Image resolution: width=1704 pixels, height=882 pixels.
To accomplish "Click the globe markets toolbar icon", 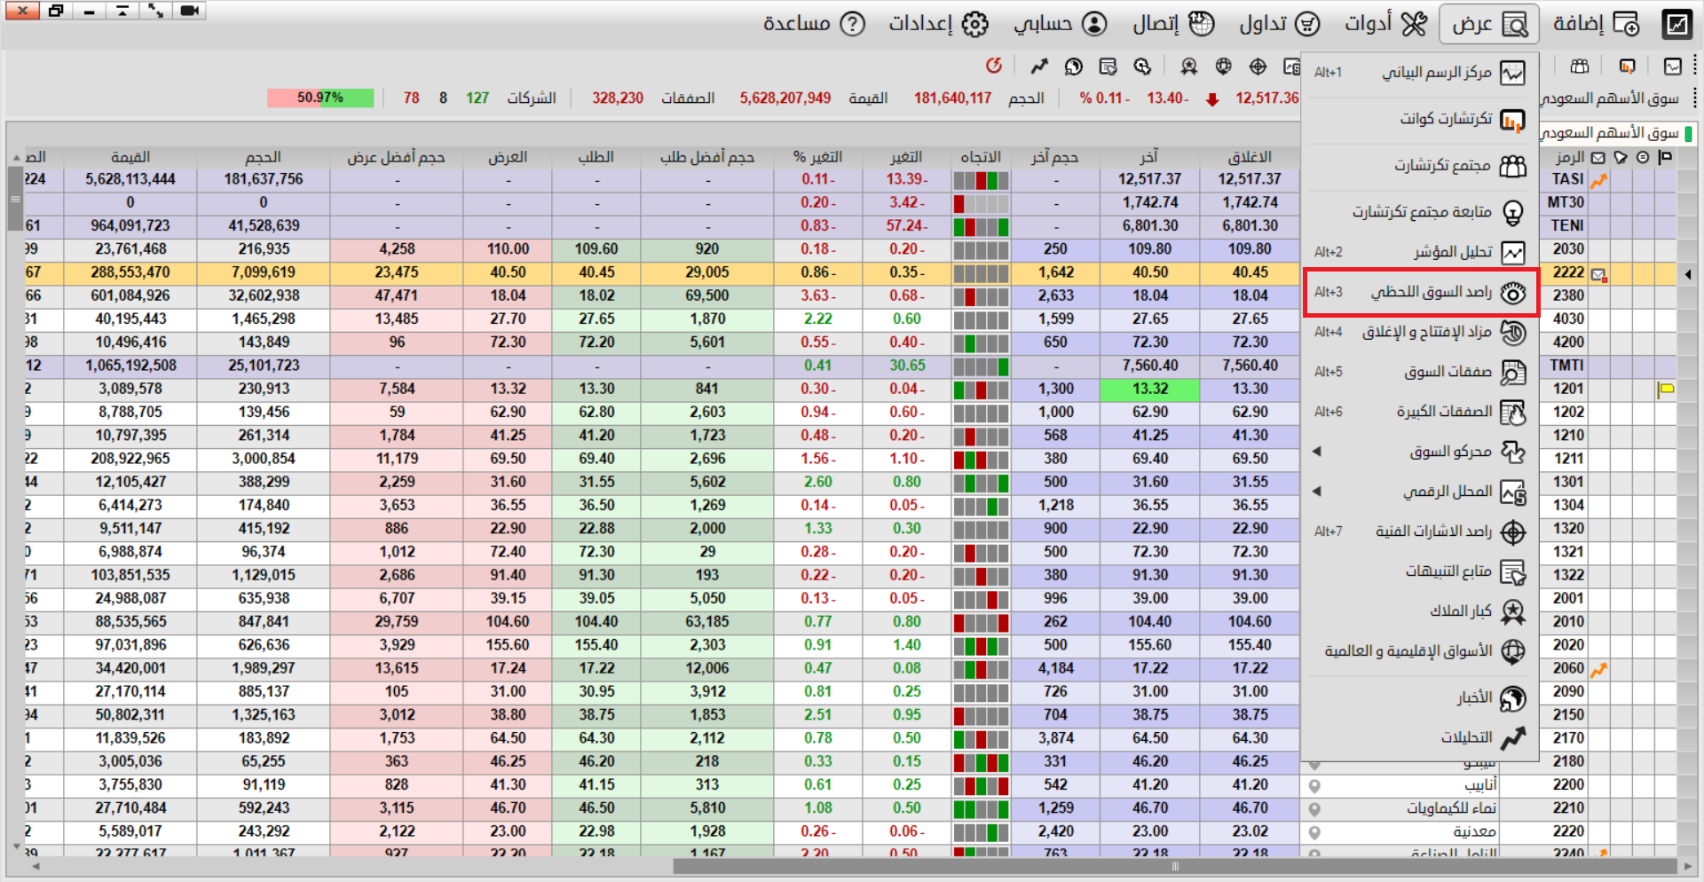I will [1224, 66].
